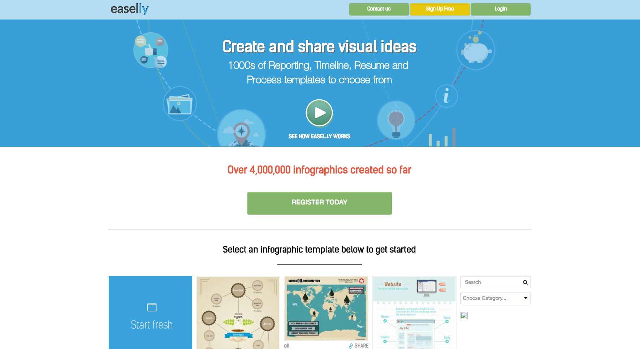Screen dimensions: 640x349
Task: Click the Login button
Action: [x=501, y=9]
